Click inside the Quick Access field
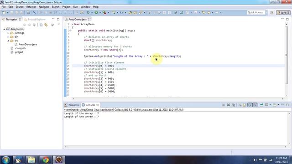 [x=256, y=12]
